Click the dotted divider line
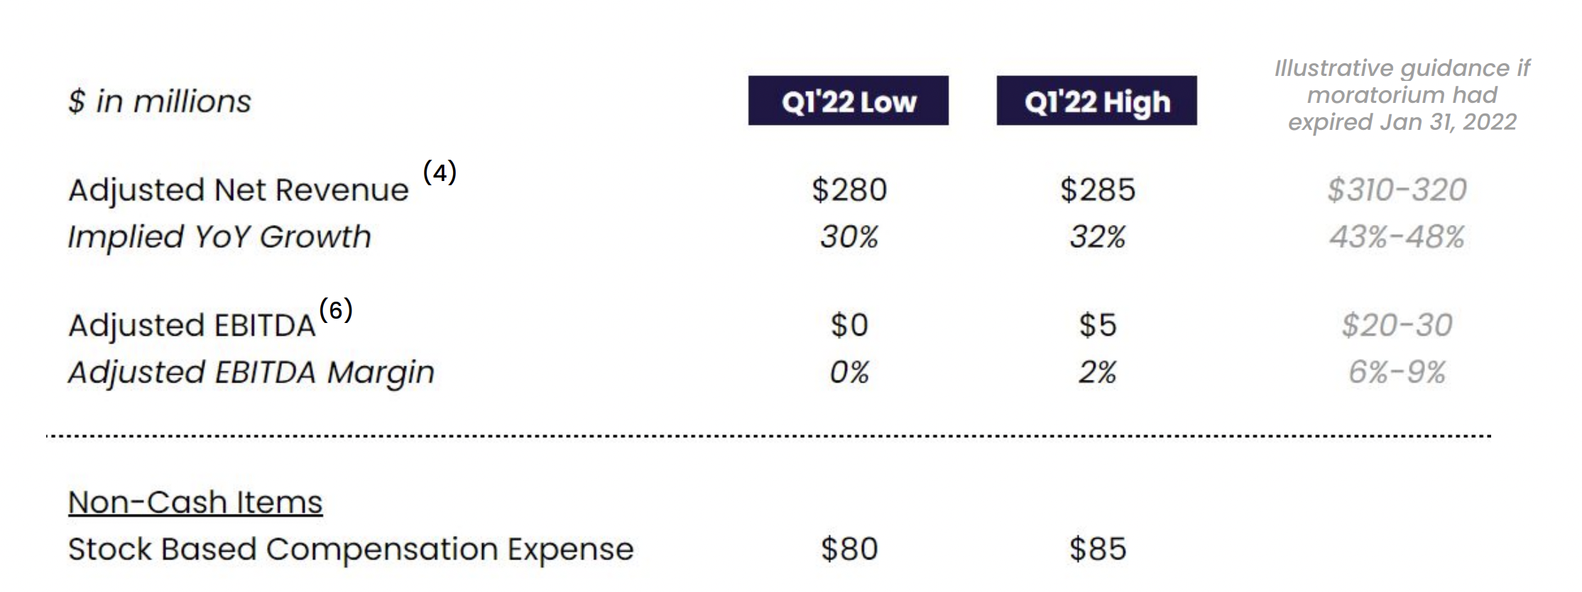This screenshot has height=592, width=1582. [768, 436]
